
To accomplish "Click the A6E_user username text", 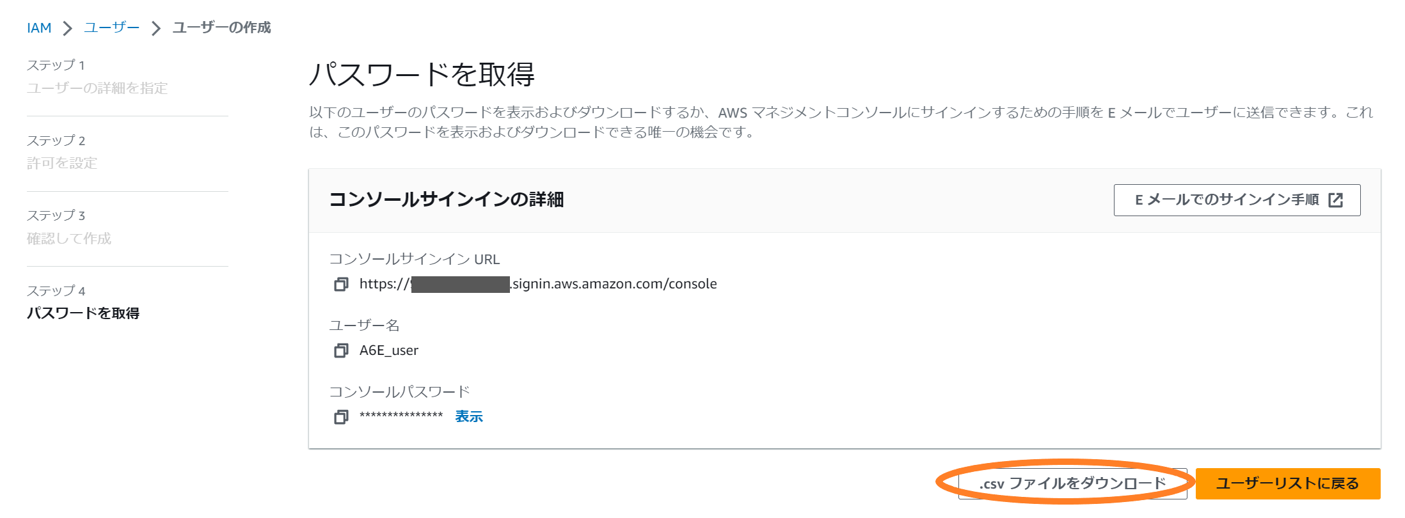I will click(389, 350).
